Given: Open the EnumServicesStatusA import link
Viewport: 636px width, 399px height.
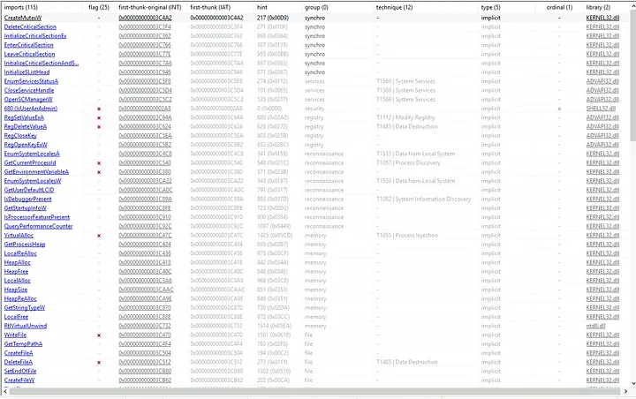Looking at the screenshot, I should [x=31, y=81].
